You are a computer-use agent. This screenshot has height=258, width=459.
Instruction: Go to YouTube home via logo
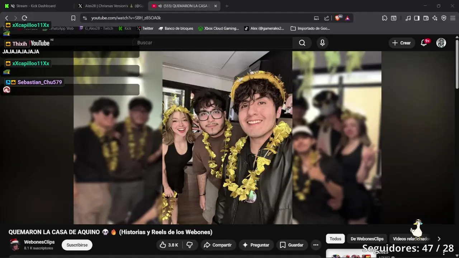tap(40, 43)
